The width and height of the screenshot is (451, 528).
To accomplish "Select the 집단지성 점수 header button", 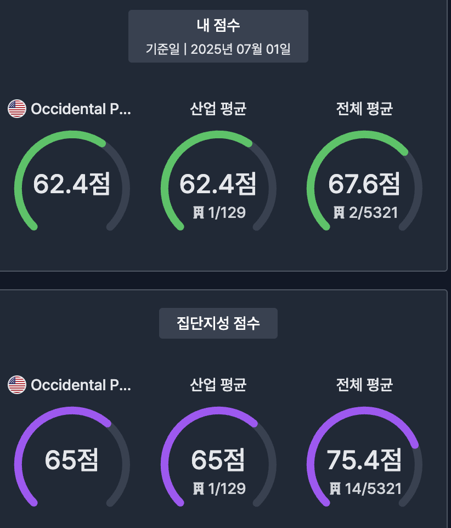I will (x=218, y=323).
